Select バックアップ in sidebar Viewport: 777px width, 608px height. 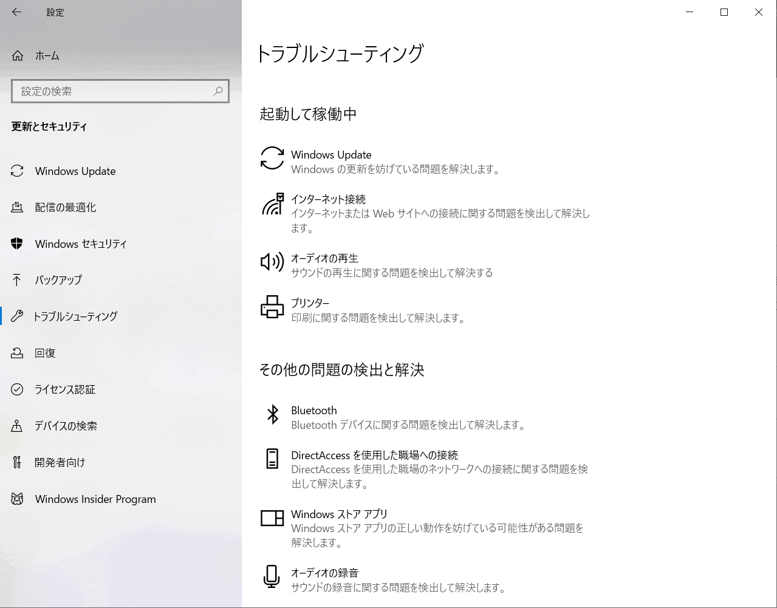click(121, 280)
